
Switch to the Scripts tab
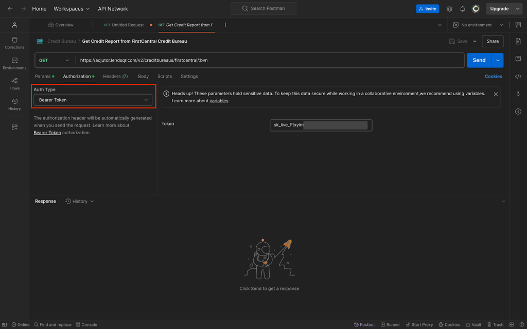(x=165, y=77)
